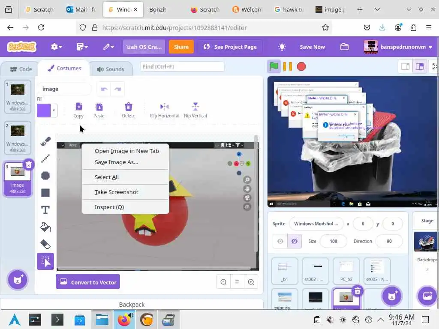Choose a new costume with cat button
This screenshot has width=439, height=329.
18,279
